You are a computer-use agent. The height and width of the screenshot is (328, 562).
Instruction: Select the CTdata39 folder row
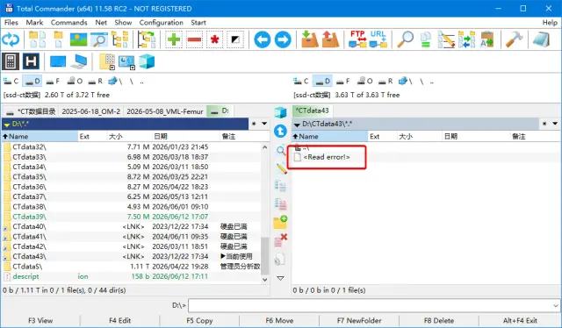pos(132,217)
